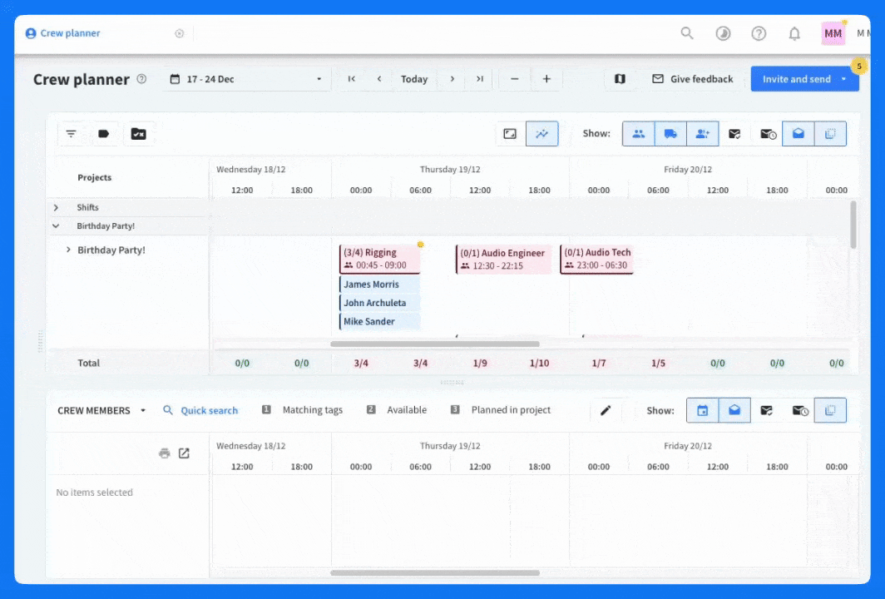Toggle the fullscreen aspect view icon
The height and width of the screenshot is (599, 885).
click(x=510, y=134)
